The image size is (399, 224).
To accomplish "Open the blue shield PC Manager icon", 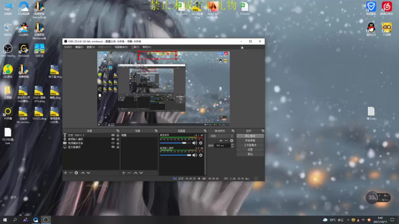I will (x=371, y=8).
